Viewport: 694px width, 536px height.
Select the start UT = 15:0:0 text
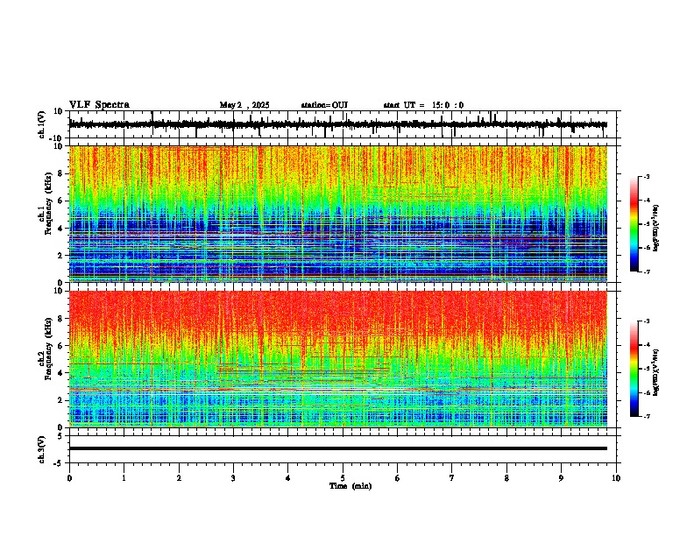click(x=423, y=105)
